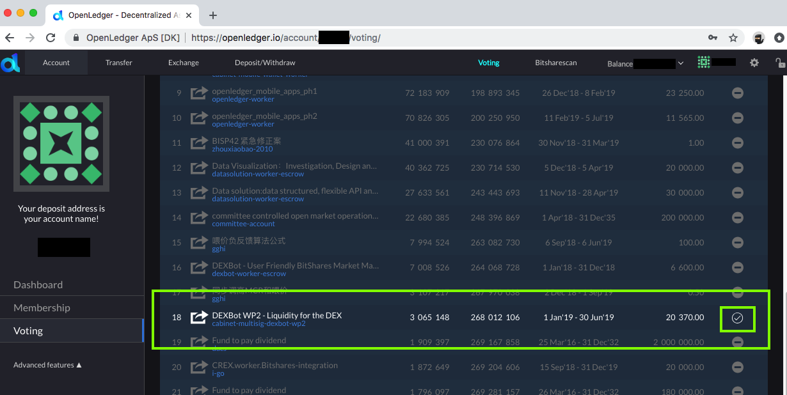Open the Account tab
Screen dimensions: 787x395
(56, 63)
